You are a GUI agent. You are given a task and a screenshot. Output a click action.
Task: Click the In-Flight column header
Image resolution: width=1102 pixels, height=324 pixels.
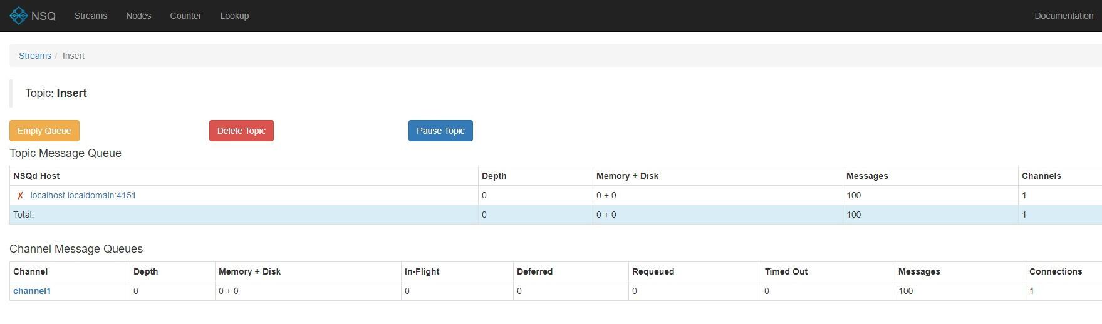(422, 271)
